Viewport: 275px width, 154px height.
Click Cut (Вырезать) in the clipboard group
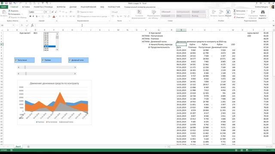[13, 11]
